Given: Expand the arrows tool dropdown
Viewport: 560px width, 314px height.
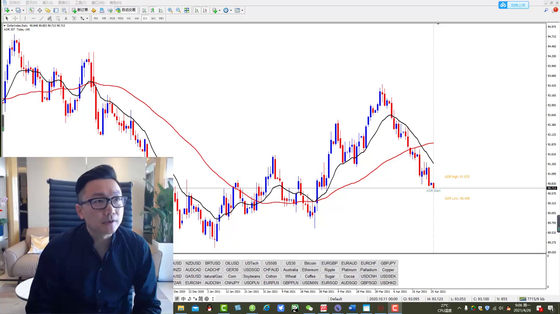Looking at the screenshot, I should pos(87,19).
